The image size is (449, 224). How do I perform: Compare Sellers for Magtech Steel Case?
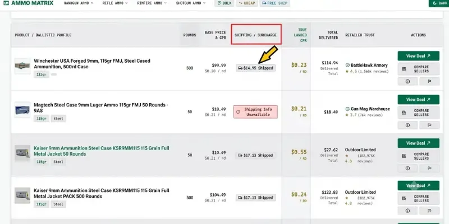click(418, 113)
